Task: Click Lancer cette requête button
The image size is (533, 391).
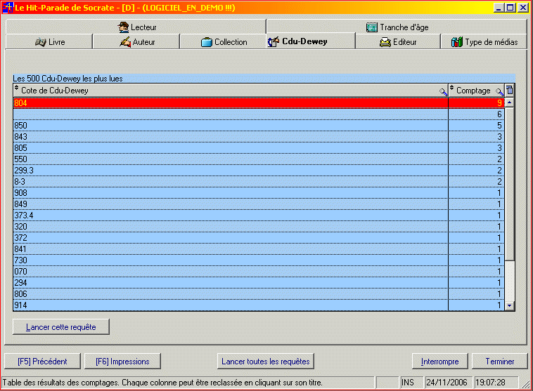Action: 61,327
